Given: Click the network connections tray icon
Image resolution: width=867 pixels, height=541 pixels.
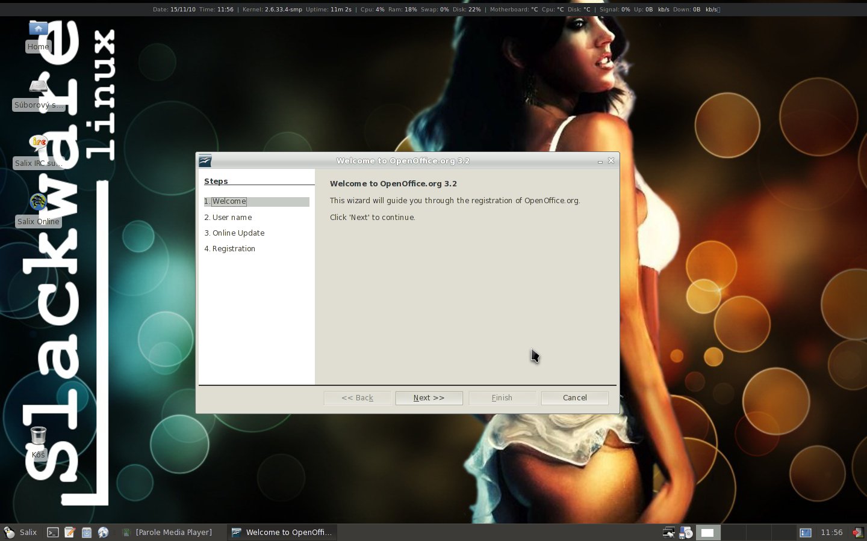Looking at the screenshot, I should coord(668,532).
